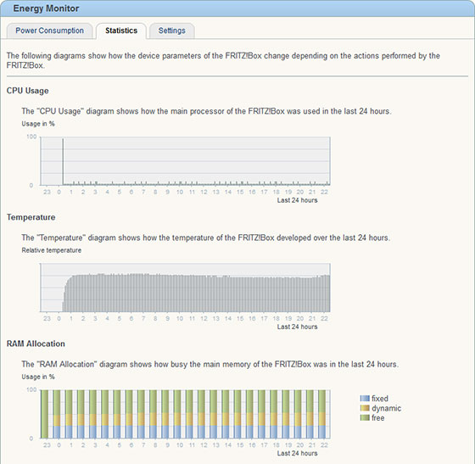Click the 'dynamic' legend label
The height and width of the screenshot is (464, 475).
[x=387, y=408]
